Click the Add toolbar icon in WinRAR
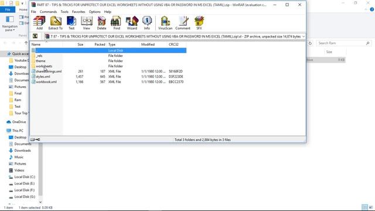This screenshot has width=375, height=211. click(x=39, y=23)
